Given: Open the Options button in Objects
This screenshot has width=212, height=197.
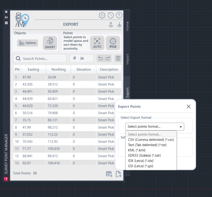Looking at the screenshot, I should (28, 43).
